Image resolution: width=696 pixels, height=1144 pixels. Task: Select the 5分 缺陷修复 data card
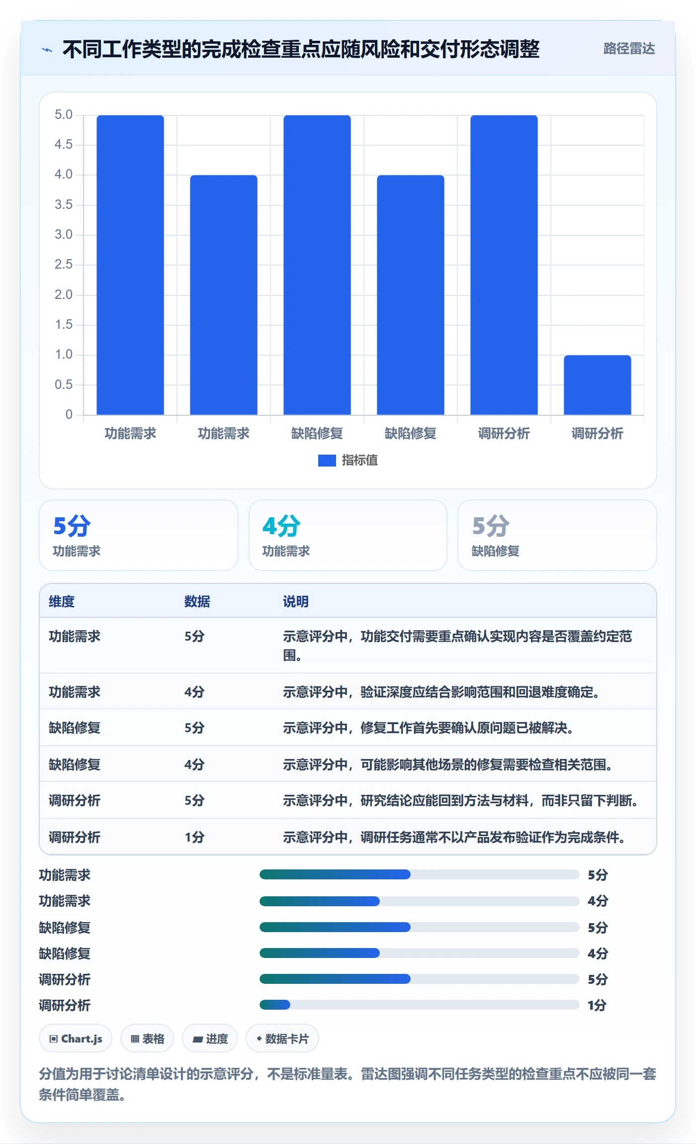coord(557,535)
